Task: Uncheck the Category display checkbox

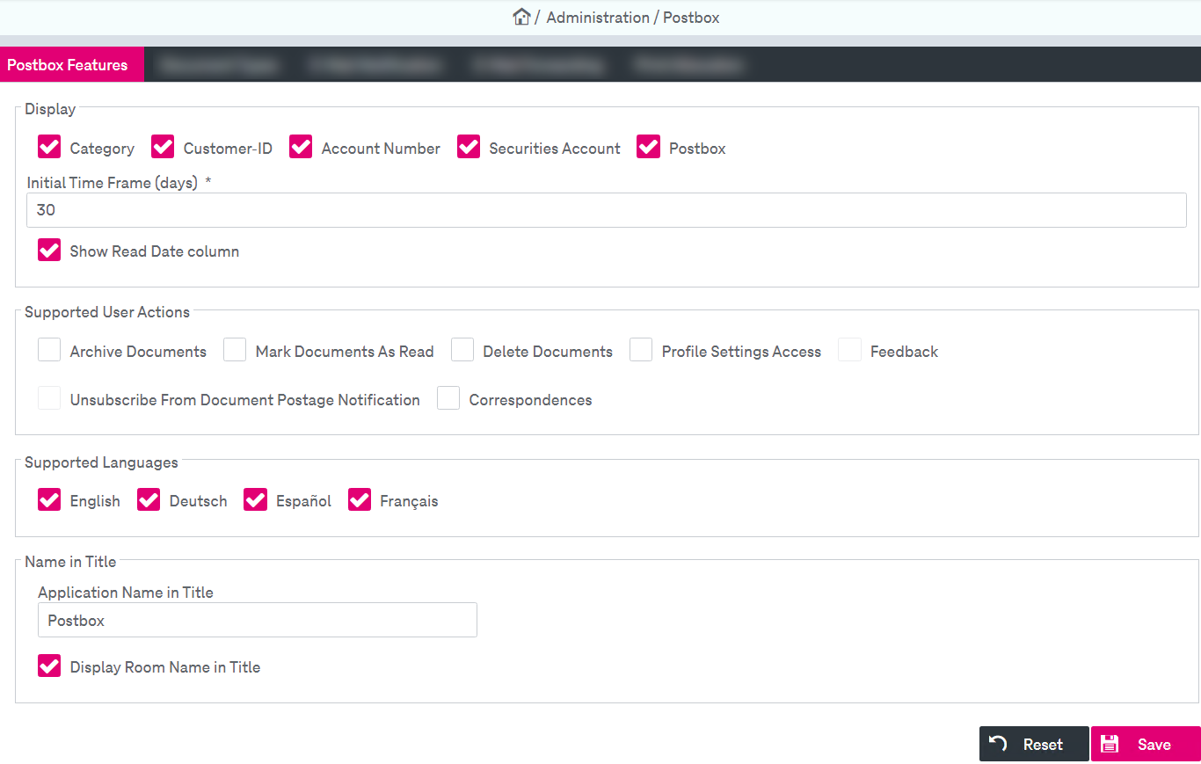Action: (x=49, y=148)
